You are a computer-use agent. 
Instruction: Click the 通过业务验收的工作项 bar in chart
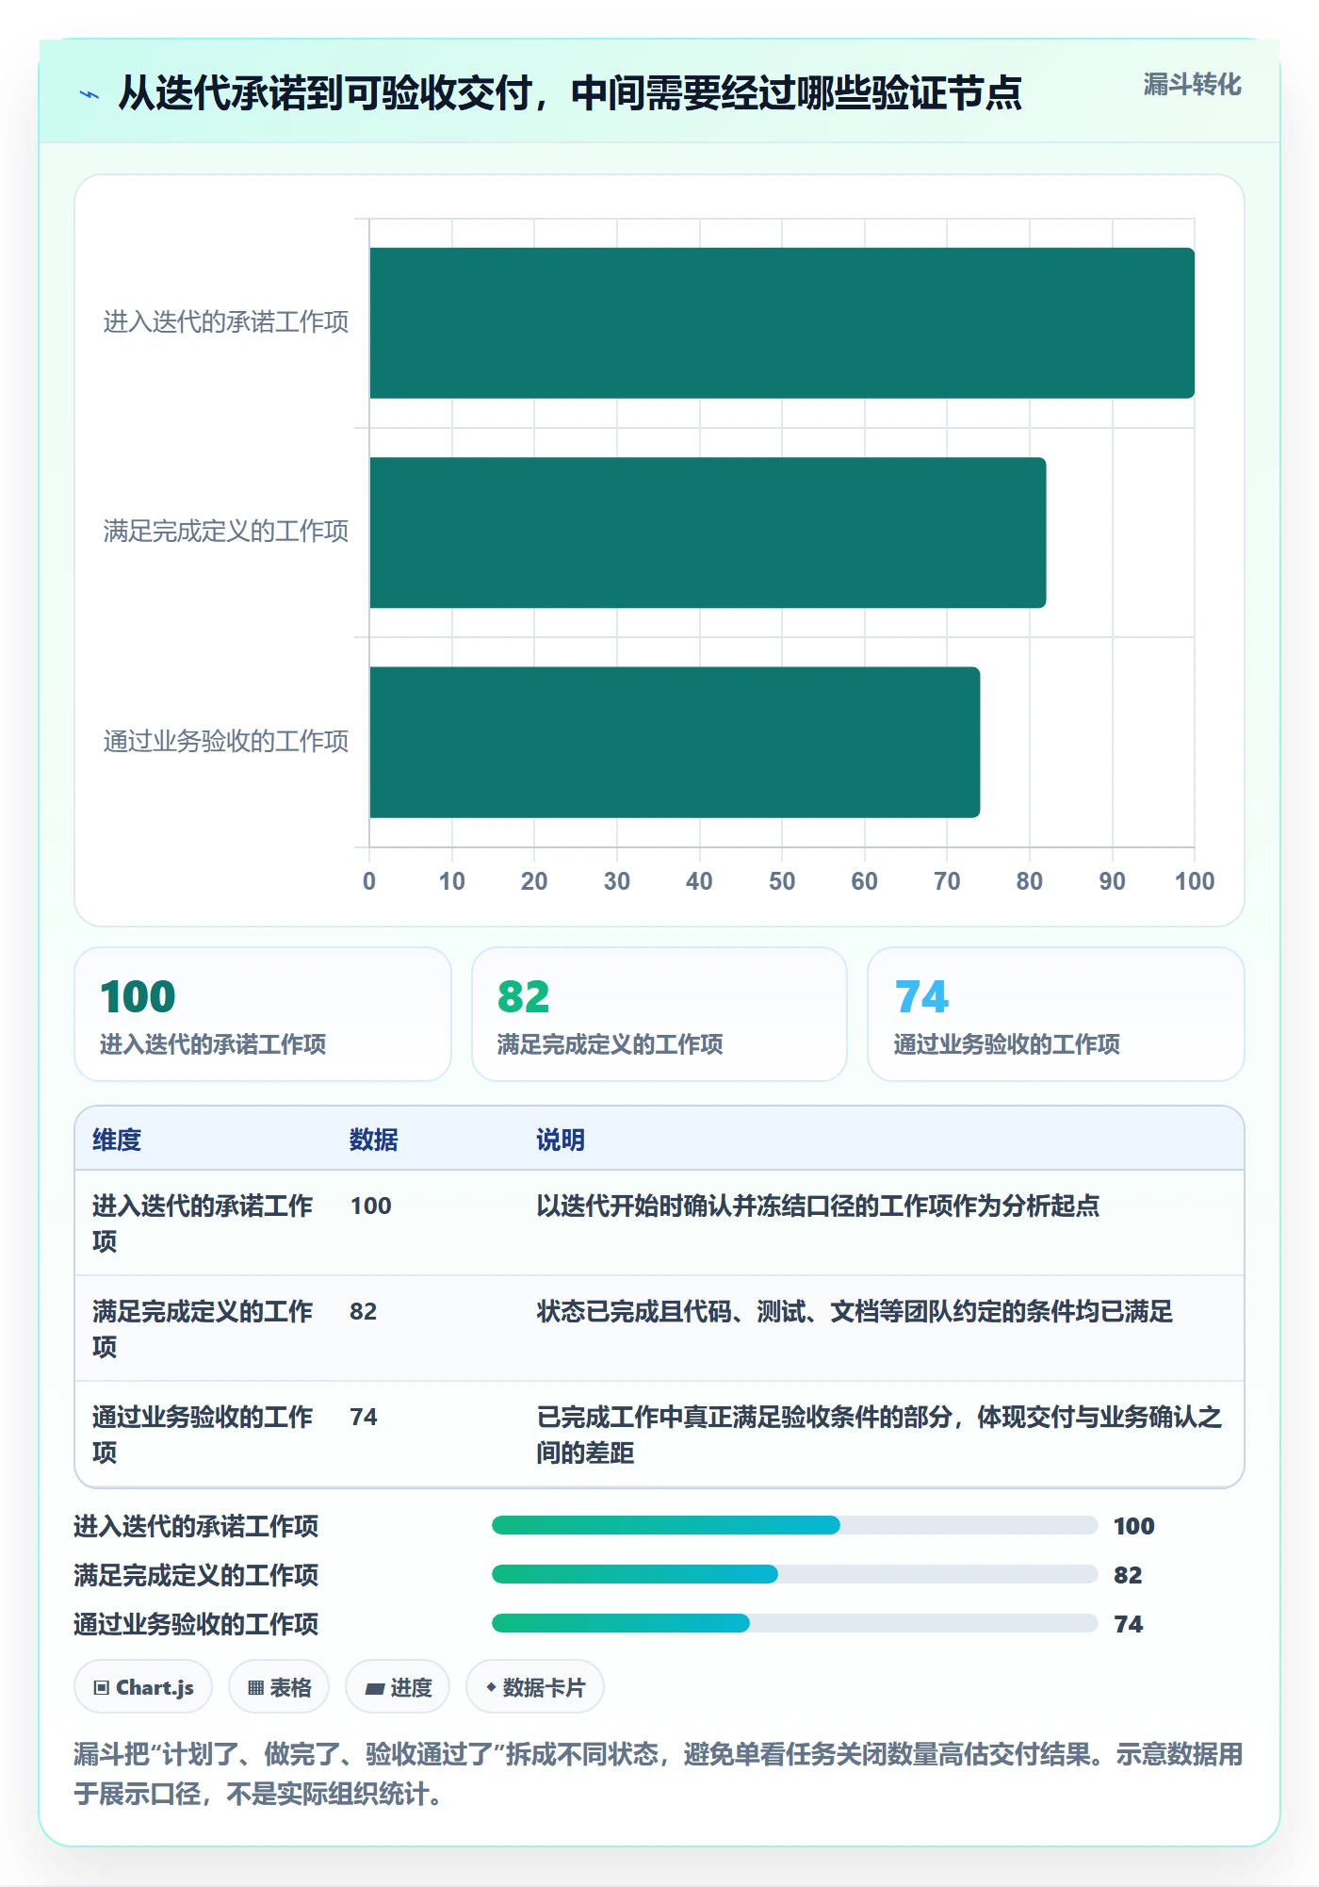[675, 742]
